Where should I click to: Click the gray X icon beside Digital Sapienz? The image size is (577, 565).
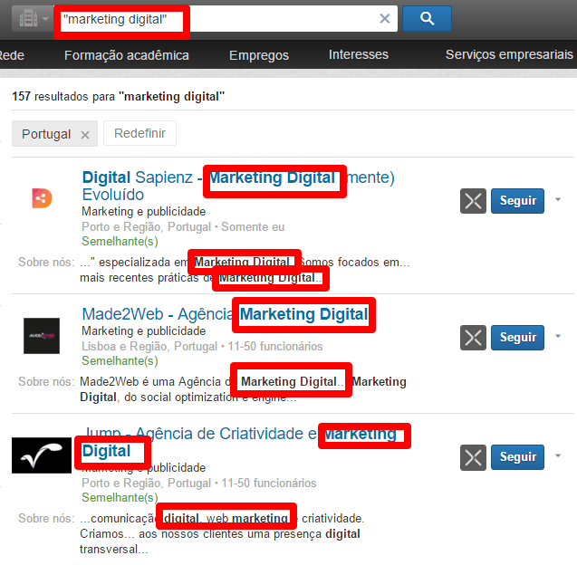473,201
